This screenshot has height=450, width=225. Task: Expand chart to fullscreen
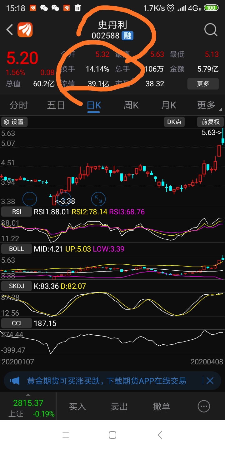(x=98, y=199)
